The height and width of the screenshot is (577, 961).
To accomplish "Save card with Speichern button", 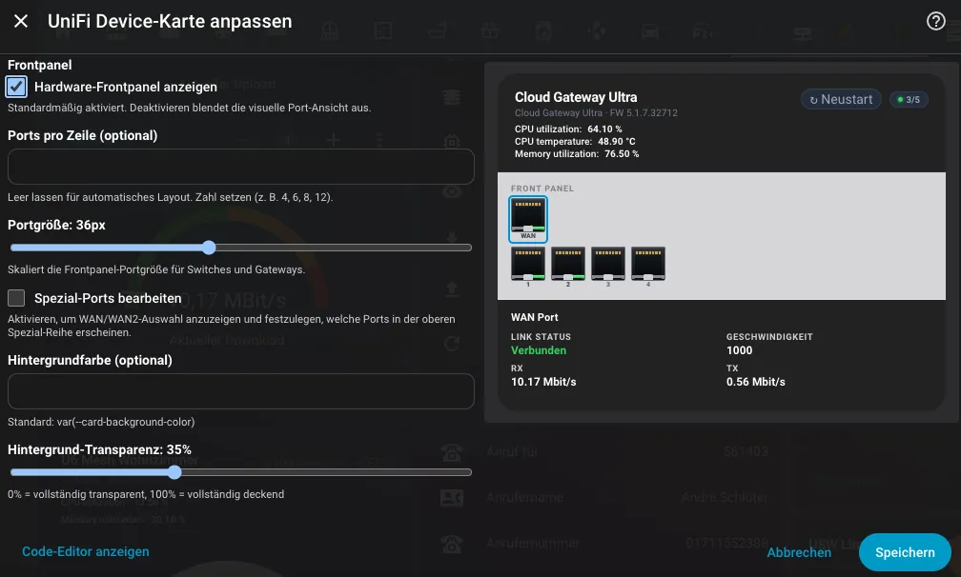I will coord(905,552).
